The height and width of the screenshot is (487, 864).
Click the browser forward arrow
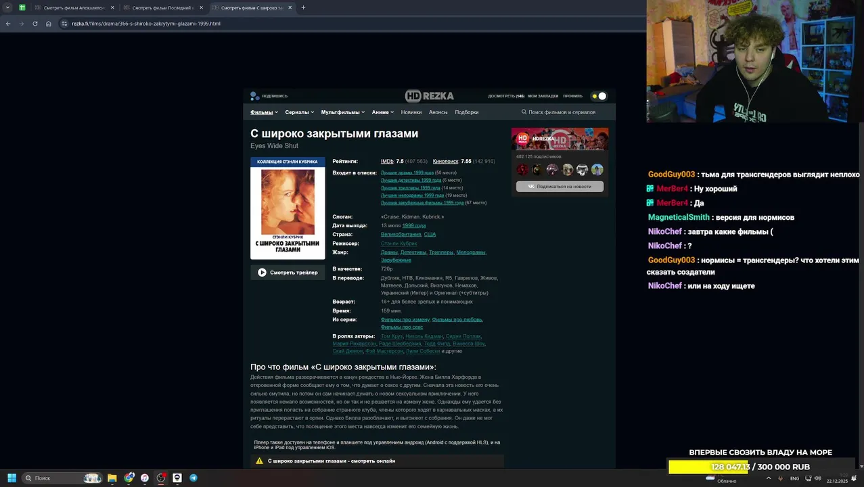click(x=22, y=24)
